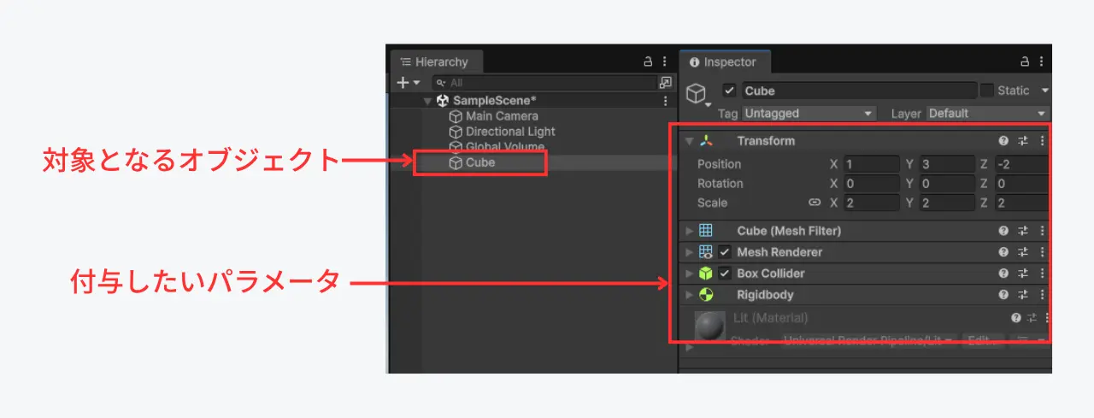Enable the Static checkbox
Image resolution: width=1094 pixels, height=418 pixels.
coord(987,91)
